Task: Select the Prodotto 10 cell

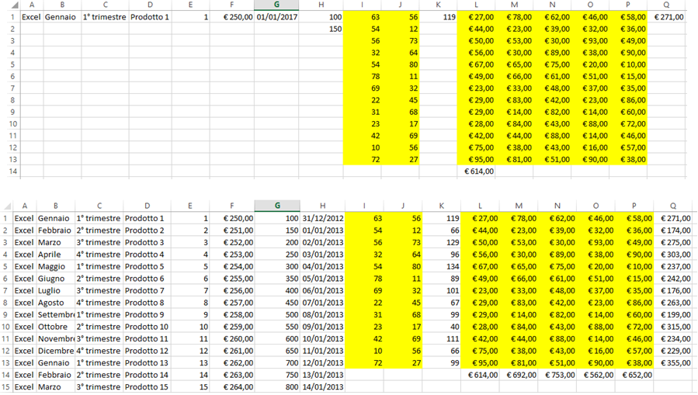Action: click(147, 327)
